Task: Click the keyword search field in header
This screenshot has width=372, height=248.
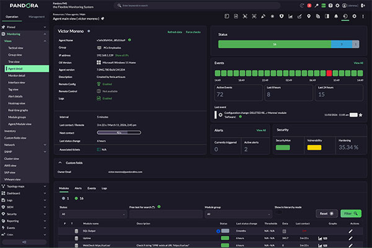Action: click(x=197, y=6)
